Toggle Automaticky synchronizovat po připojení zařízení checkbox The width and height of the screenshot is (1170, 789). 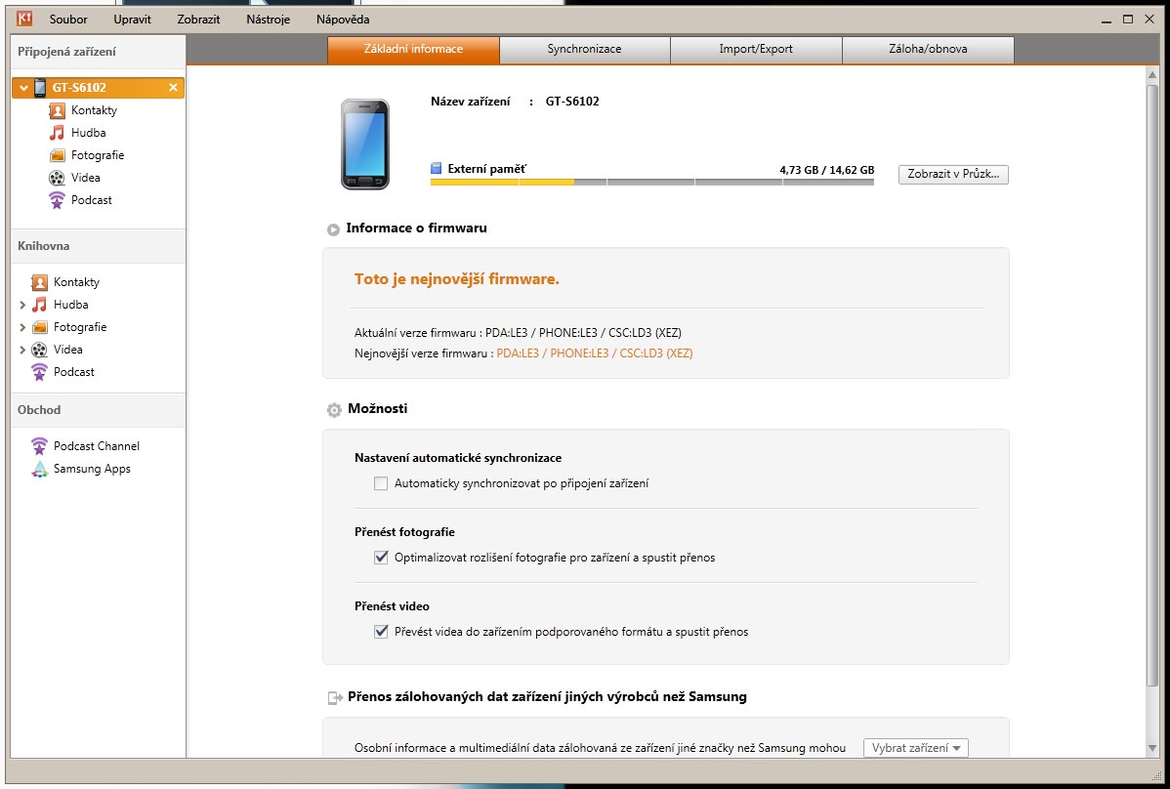(x=381, y=483)
